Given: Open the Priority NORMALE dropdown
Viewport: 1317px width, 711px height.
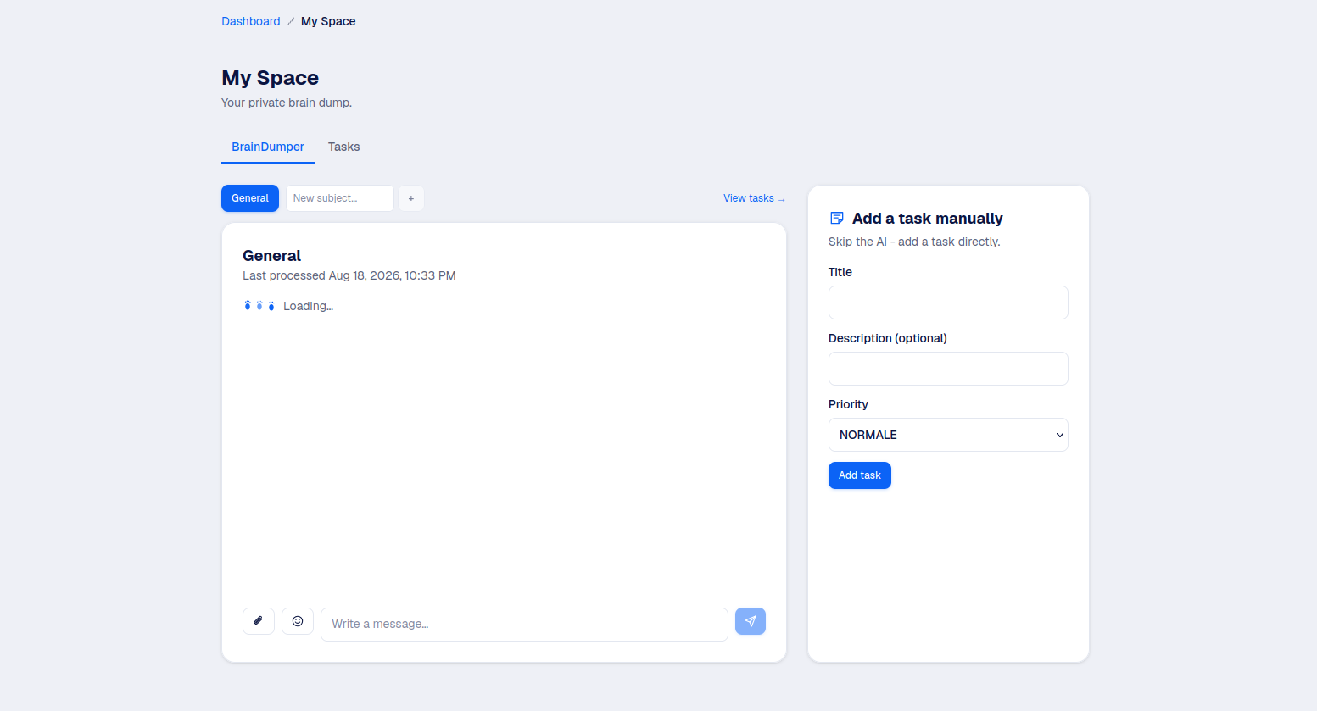Looking at the screenshot, I should 948,435.
